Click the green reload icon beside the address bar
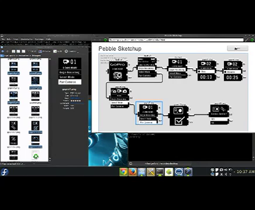 click(105, 40)
